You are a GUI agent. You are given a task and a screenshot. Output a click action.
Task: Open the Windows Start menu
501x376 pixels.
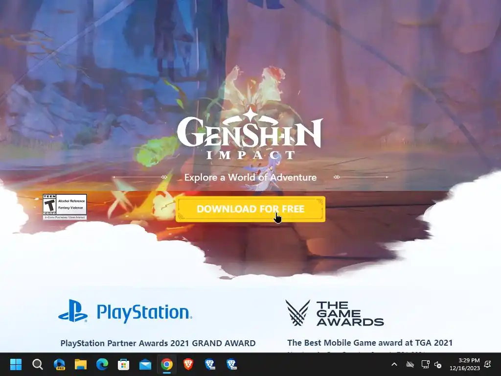point(16,364)
